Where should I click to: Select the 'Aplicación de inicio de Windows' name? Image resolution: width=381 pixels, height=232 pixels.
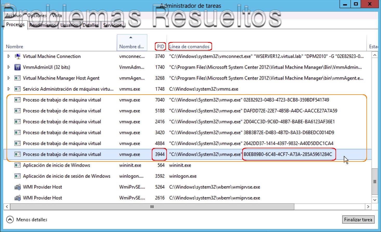point(56,165)
